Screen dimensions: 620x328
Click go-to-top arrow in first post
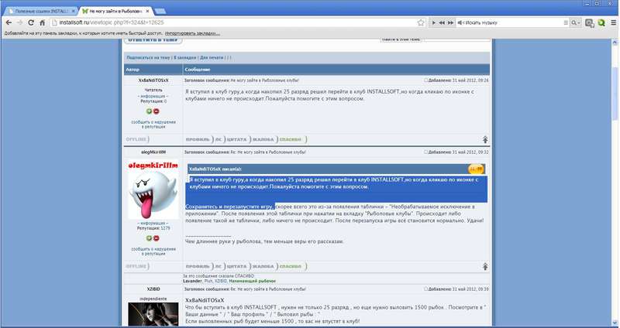485,139
